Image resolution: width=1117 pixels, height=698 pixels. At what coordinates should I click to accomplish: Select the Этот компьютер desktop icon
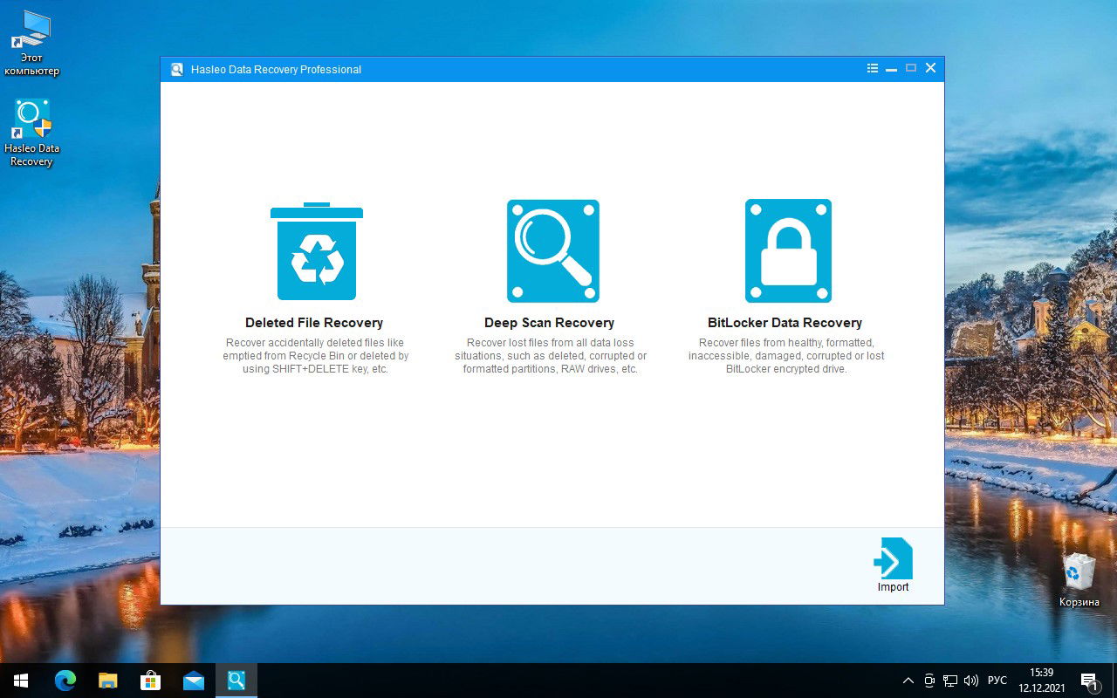[31, 44]
